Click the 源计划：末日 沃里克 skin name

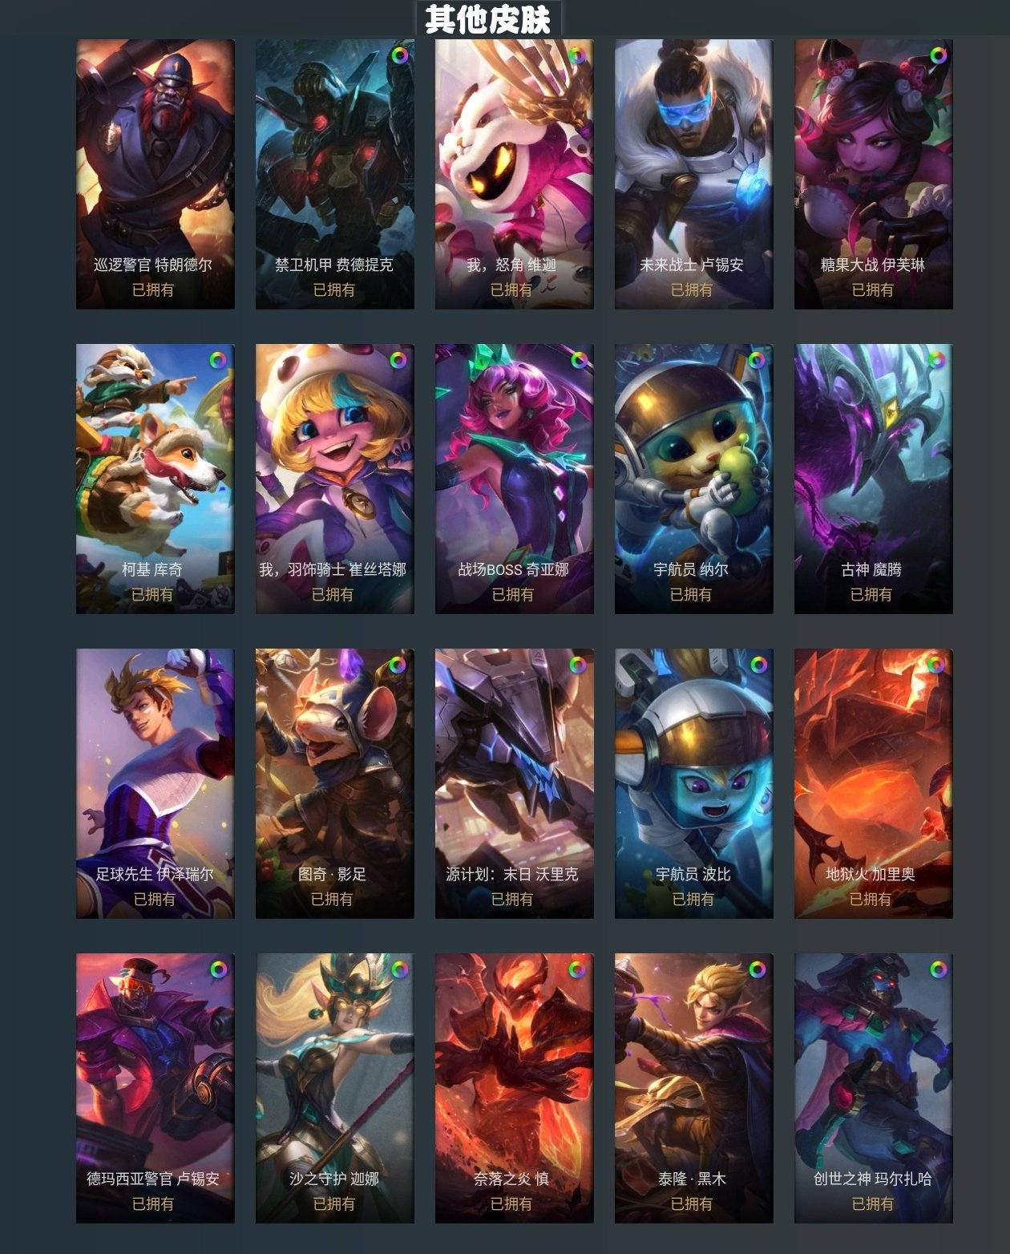click(x=512, y=874)
